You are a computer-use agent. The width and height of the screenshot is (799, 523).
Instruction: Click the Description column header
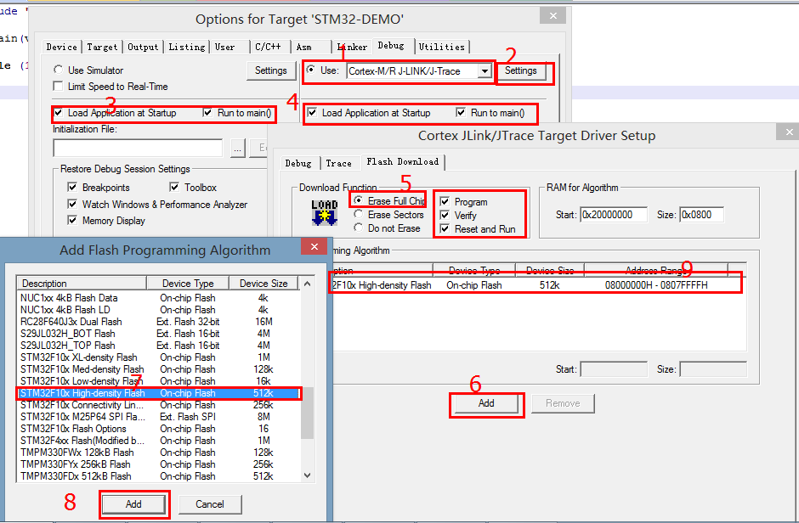point(82,284)
